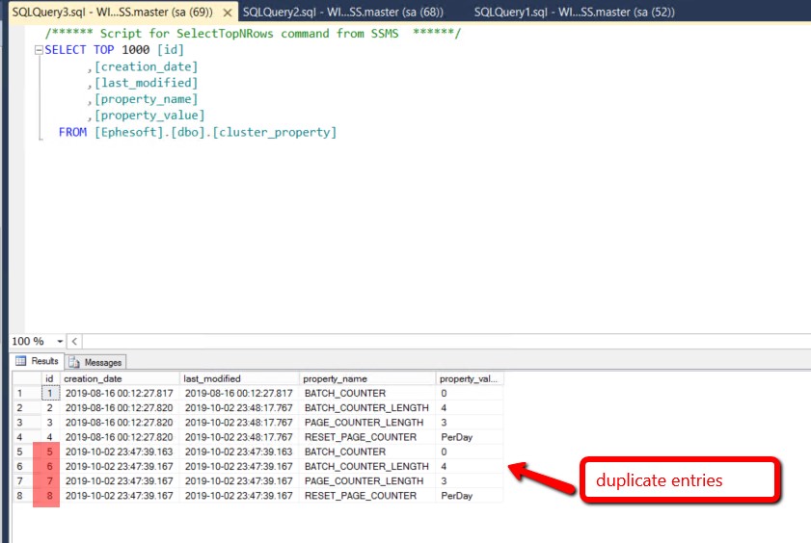Viewport: 811px width, 543px height.
Task: Select row header 1 in results
Action: [x=27, y=394]
